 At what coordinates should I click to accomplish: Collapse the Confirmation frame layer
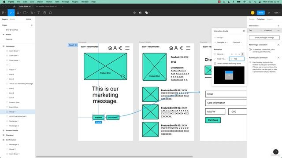[x=4, y=140]
